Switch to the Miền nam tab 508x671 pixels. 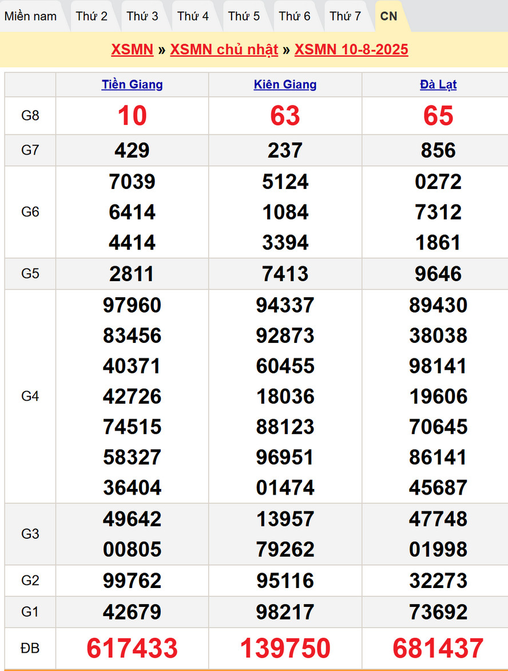click(31, 16)
